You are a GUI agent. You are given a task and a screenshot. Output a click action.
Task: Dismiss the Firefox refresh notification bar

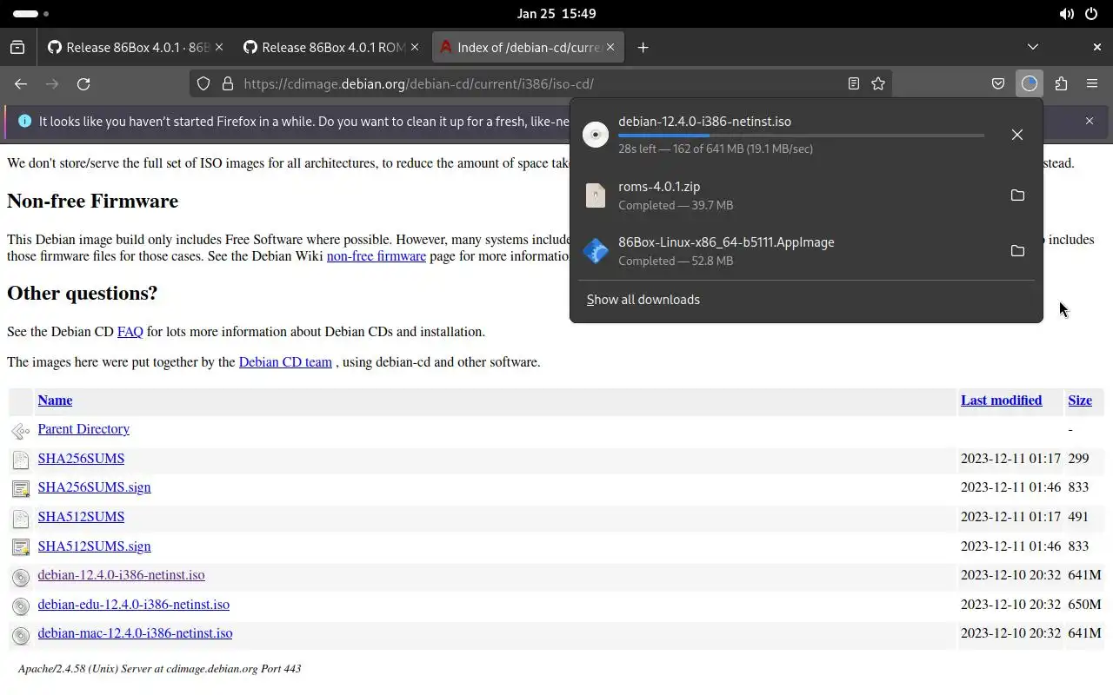[x=1089, y=122]
